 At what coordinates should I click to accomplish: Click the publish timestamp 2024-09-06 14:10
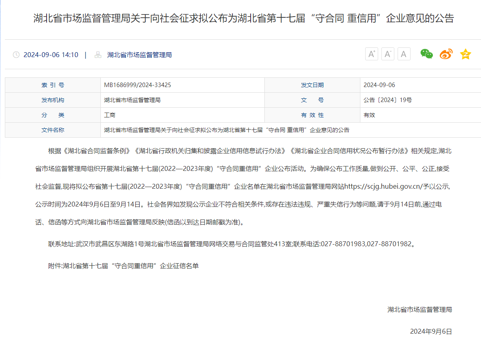51,55
